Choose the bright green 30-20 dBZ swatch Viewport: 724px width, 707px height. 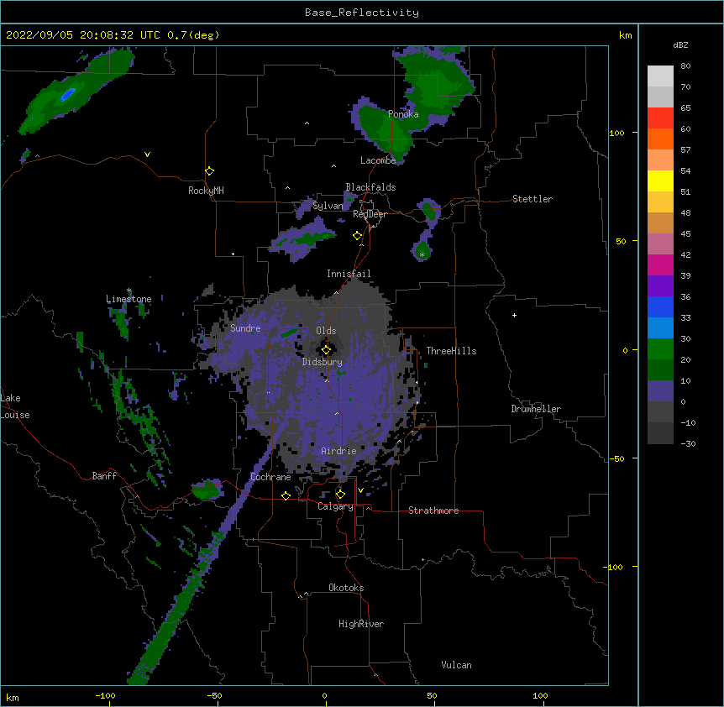point(660,349)
